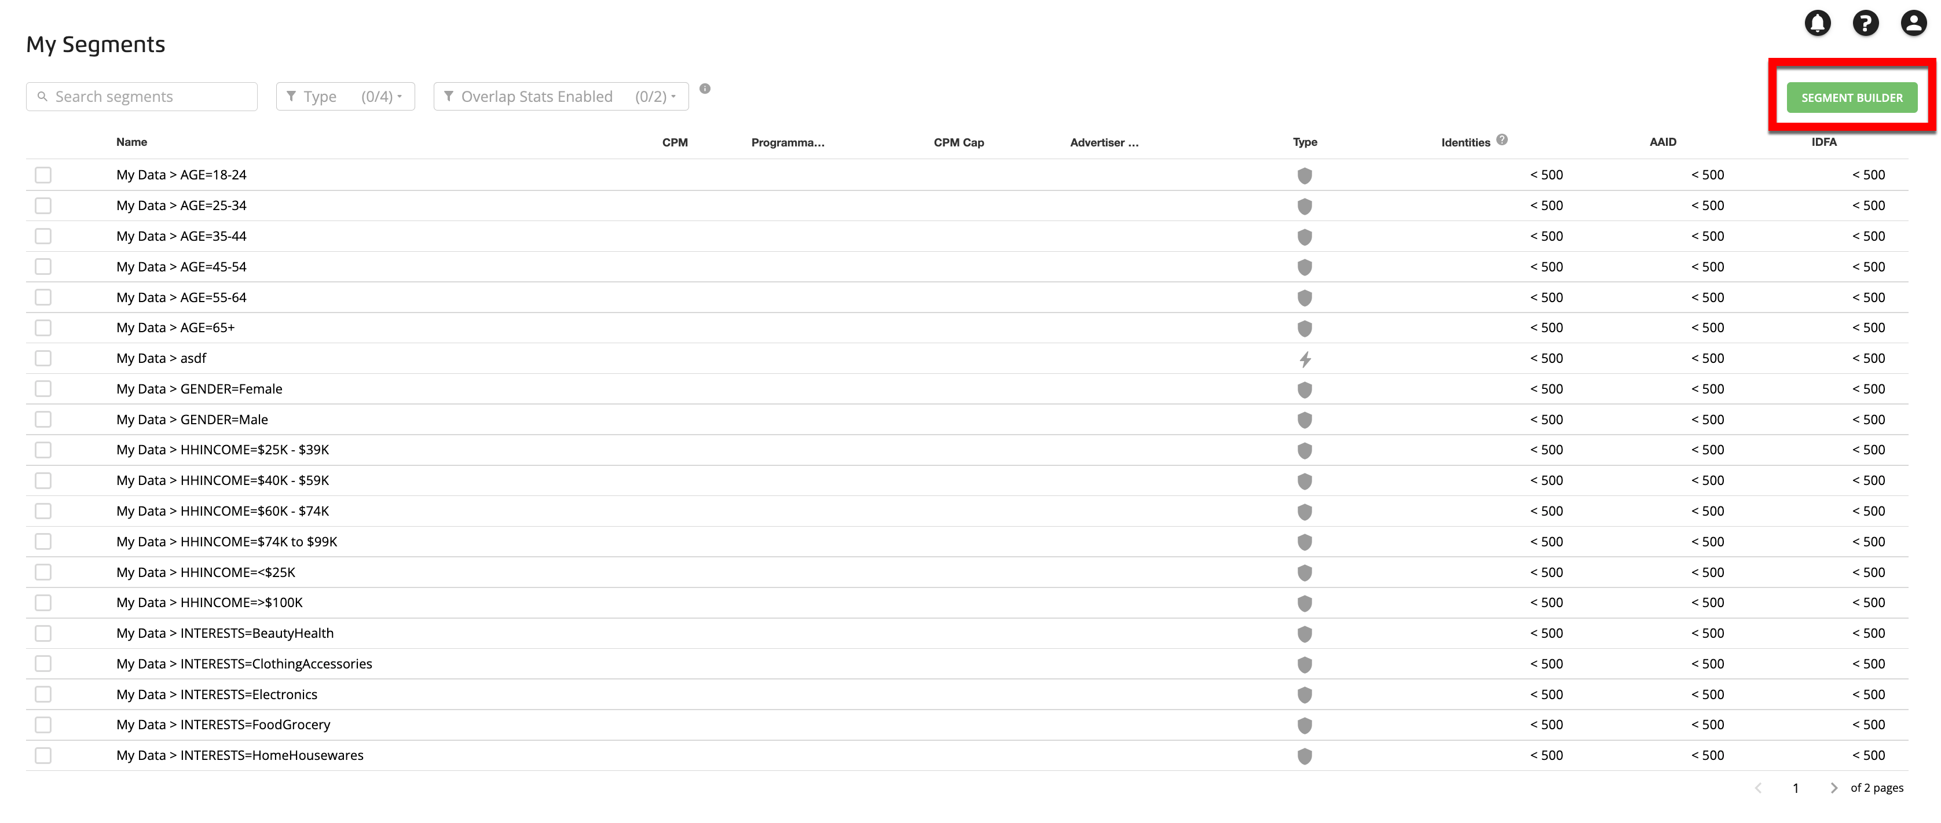Viewport: 1941px width, 823px height.
Task: Click My Data > HHINCOME=<$25K name
Action: [206, 572]
